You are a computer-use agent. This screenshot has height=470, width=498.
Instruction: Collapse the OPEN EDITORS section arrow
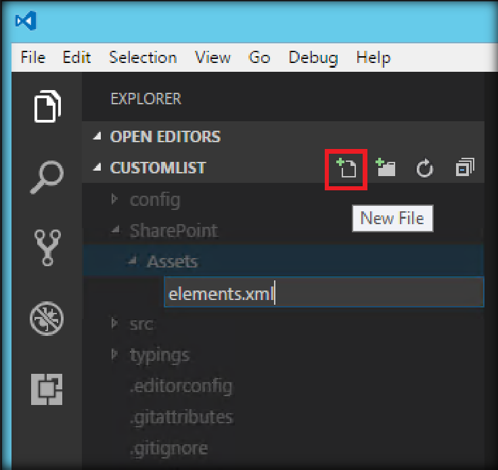coord(97,136)
